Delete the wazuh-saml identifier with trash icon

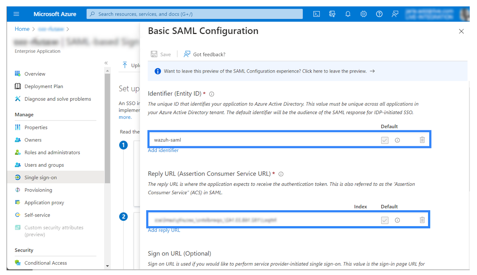[422, 140]
